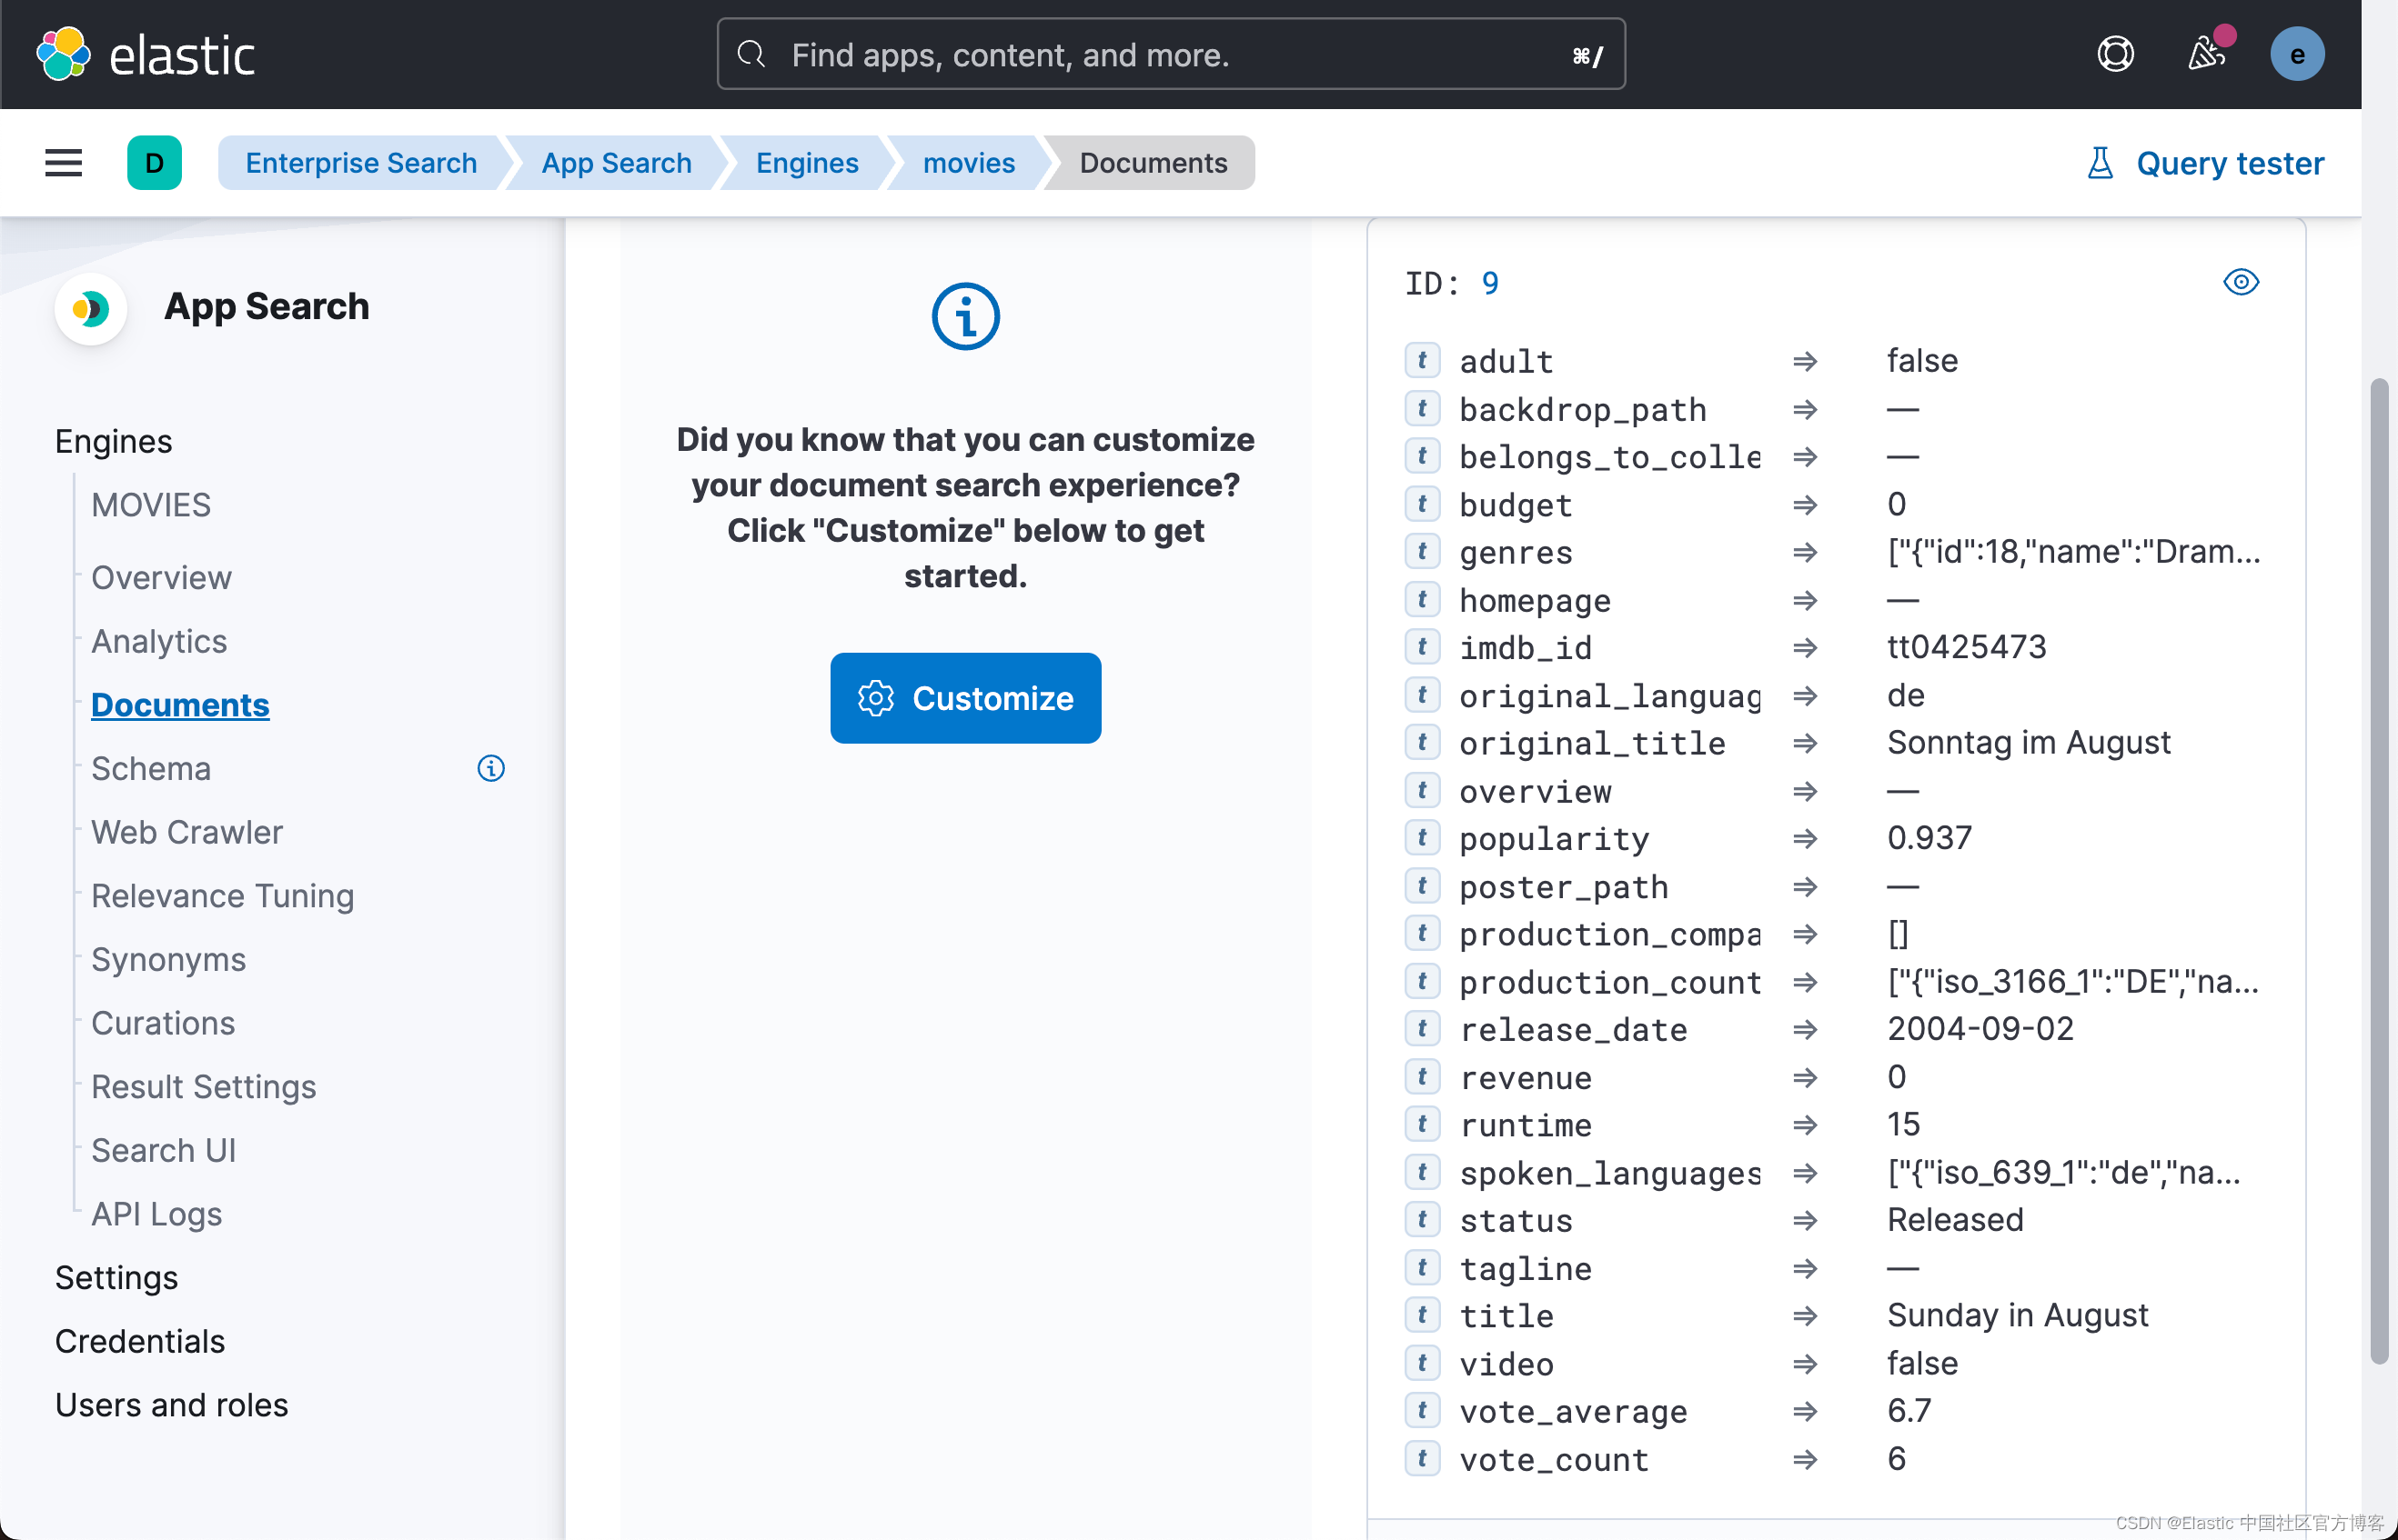Click the Customize button
The image size is (2398, 1540).
(x=965, y=698)
